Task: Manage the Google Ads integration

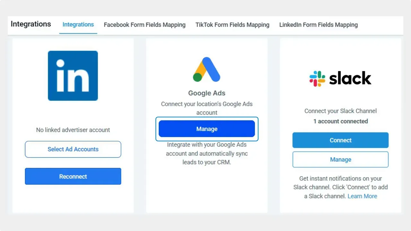Action: click(x=207, y=129)
